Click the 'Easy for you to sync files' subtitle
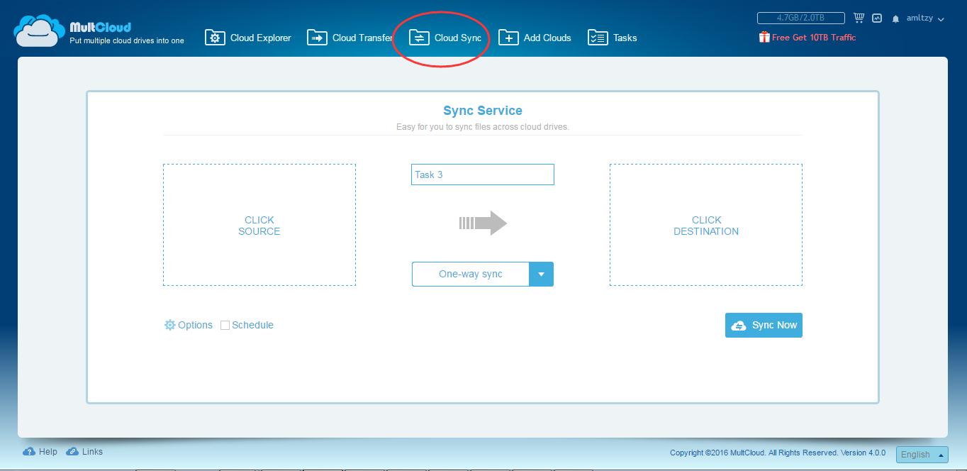967x471 pixels. point(483,127)
